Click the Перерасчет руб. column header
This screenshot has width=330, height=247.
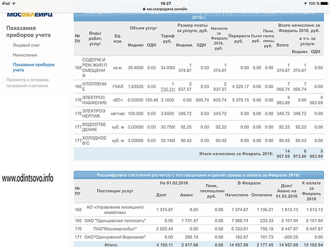click(239, 38)
